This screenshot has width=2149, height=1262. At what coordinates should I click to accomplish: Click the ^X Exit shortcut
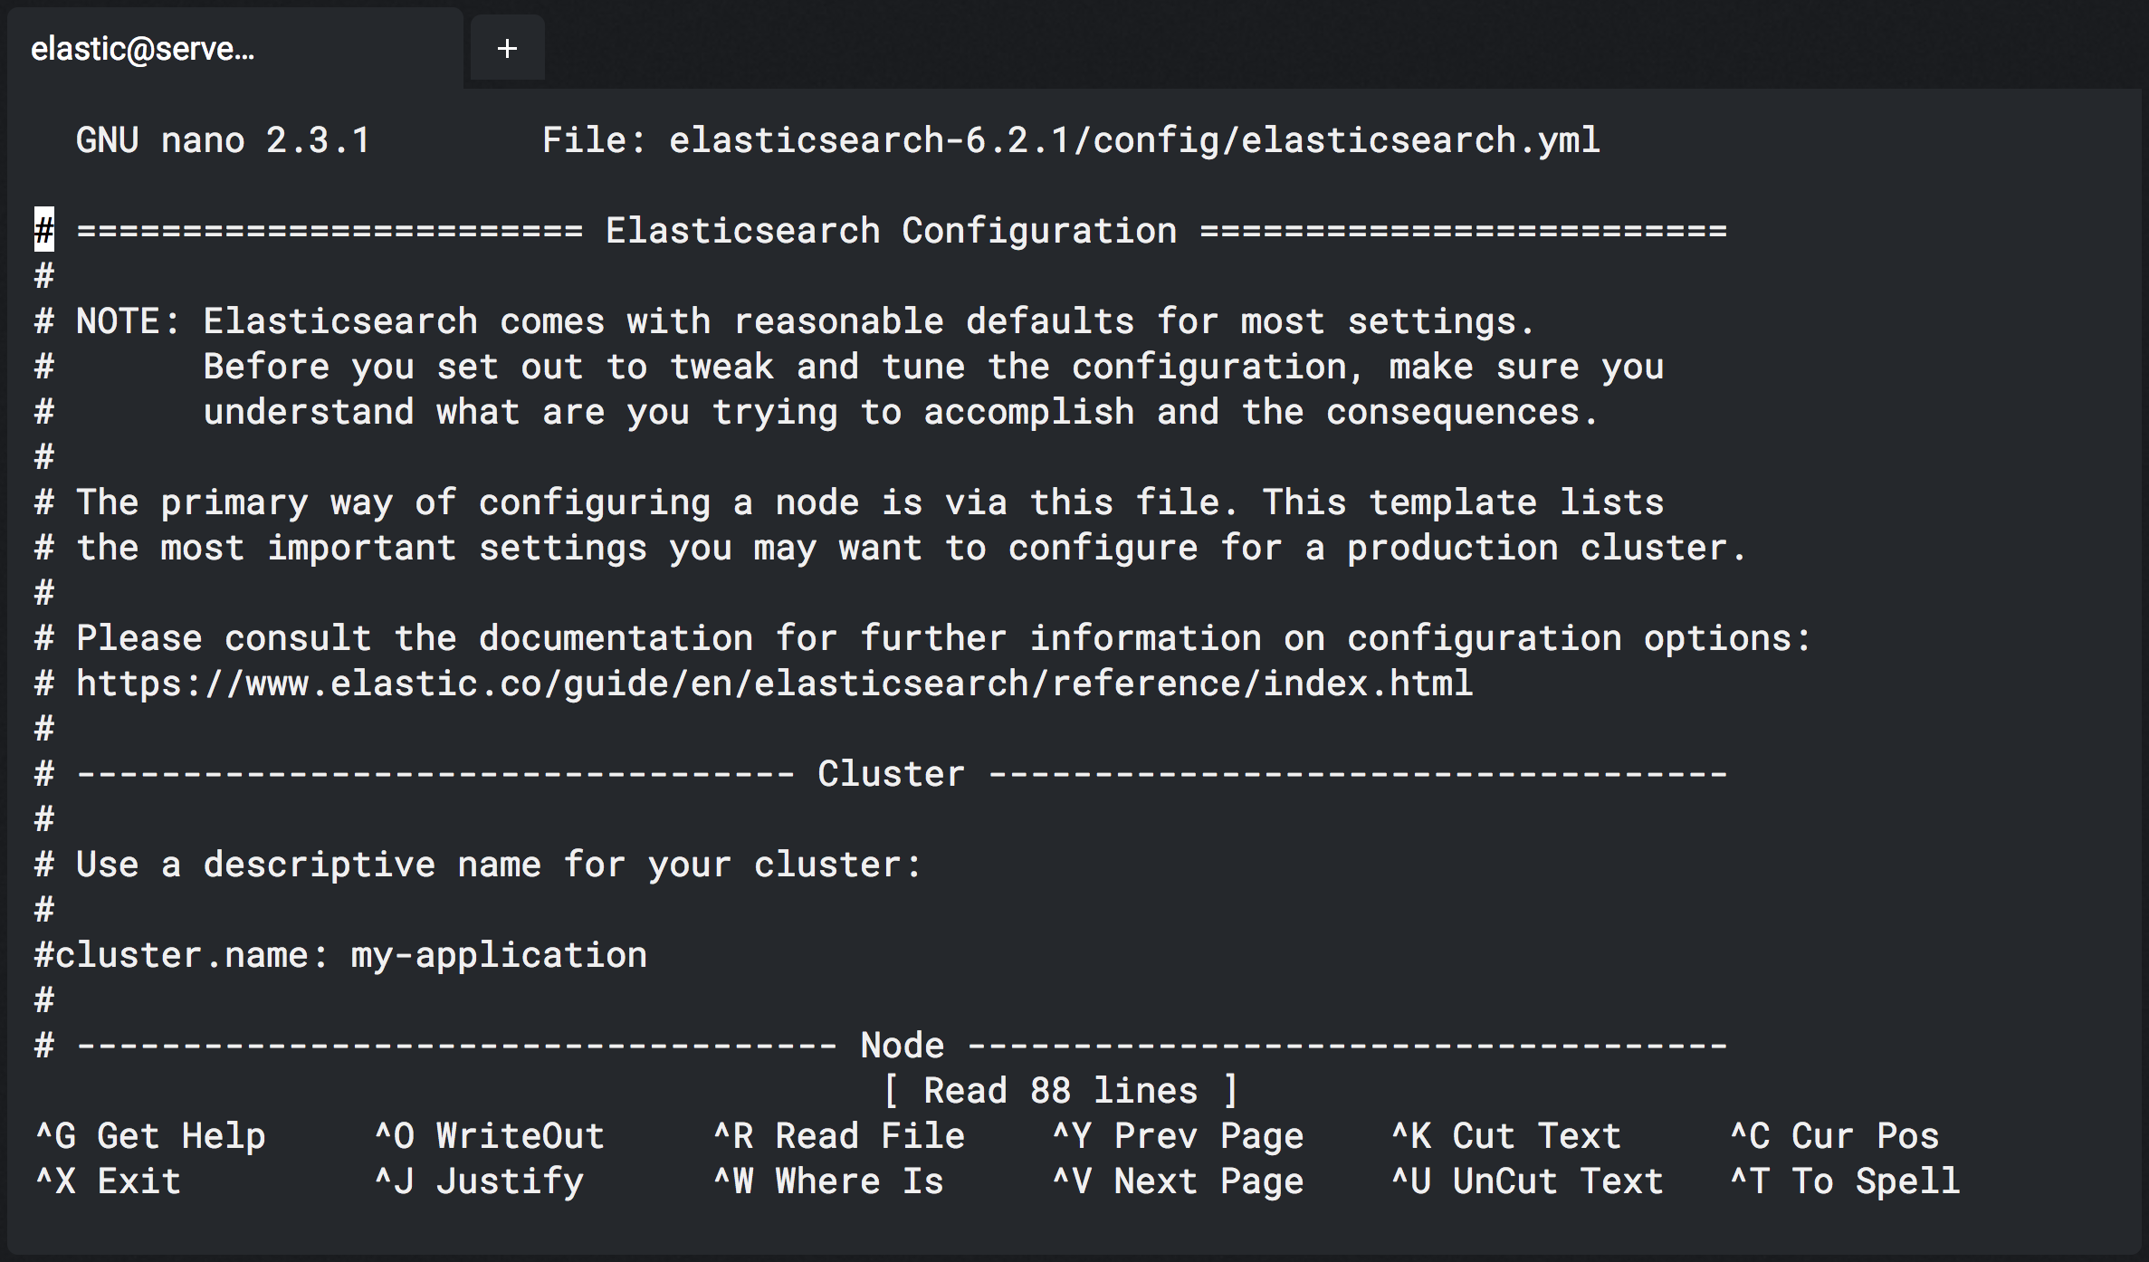click(x=108, y=1181)
